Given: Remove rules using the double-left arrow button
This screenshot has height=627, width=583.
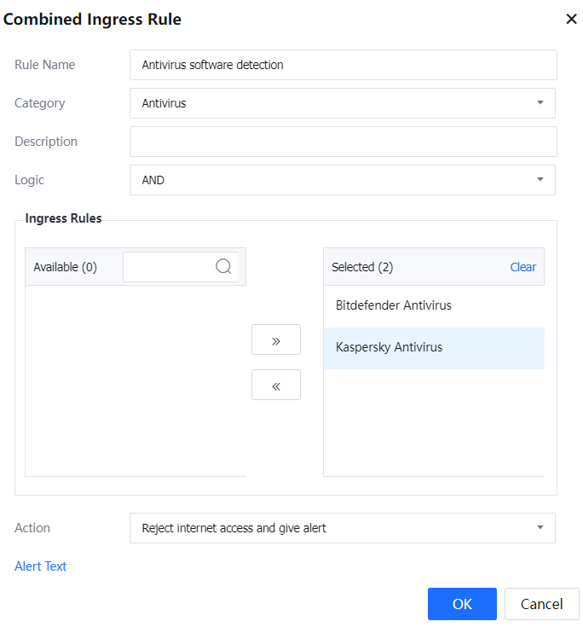Looking at the screenshot, I should click(x=276, y=385).
